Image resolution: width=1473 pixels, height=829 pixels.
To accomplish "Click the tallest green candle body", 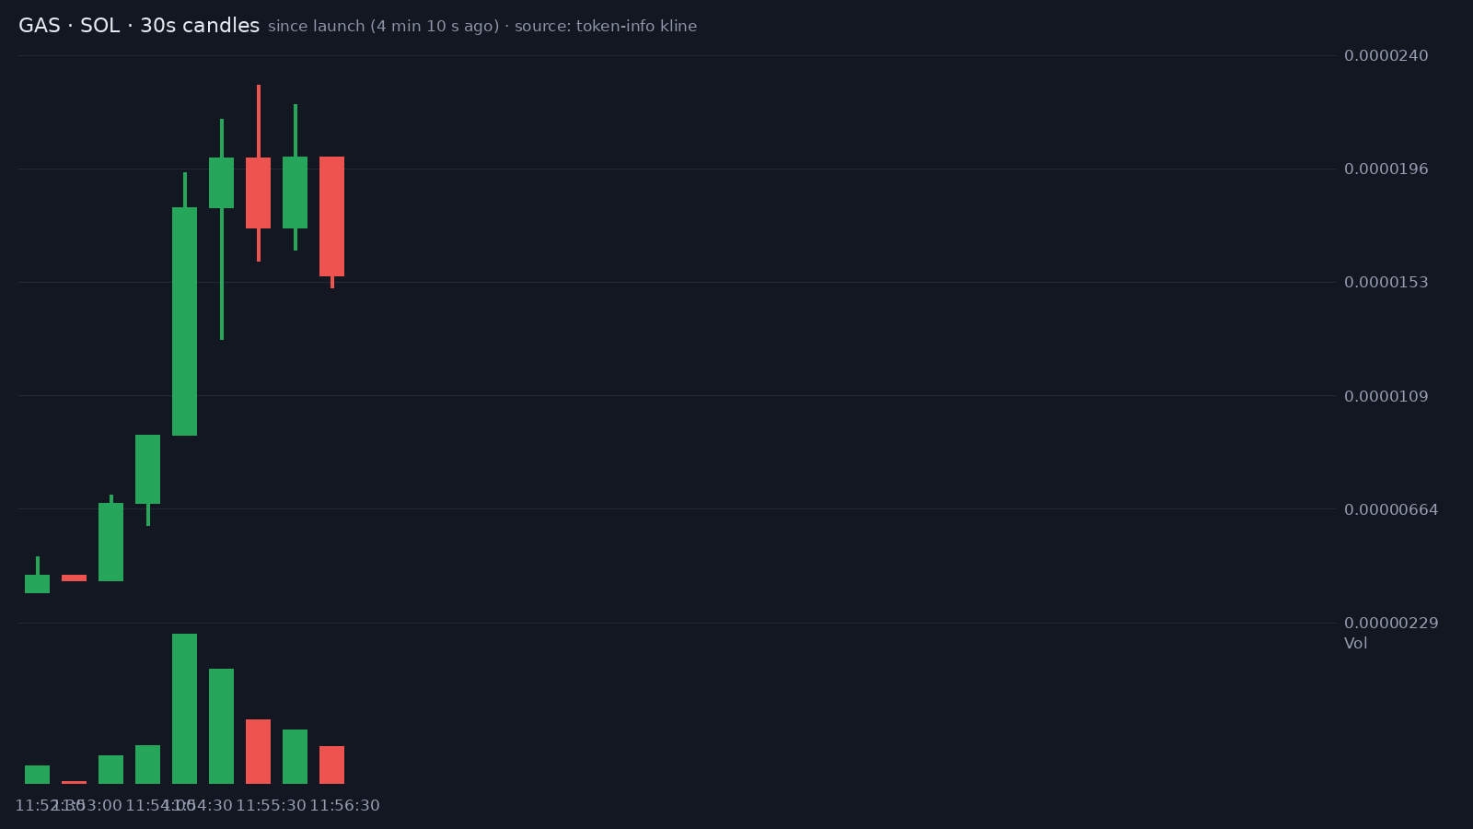I will [184, 321].
